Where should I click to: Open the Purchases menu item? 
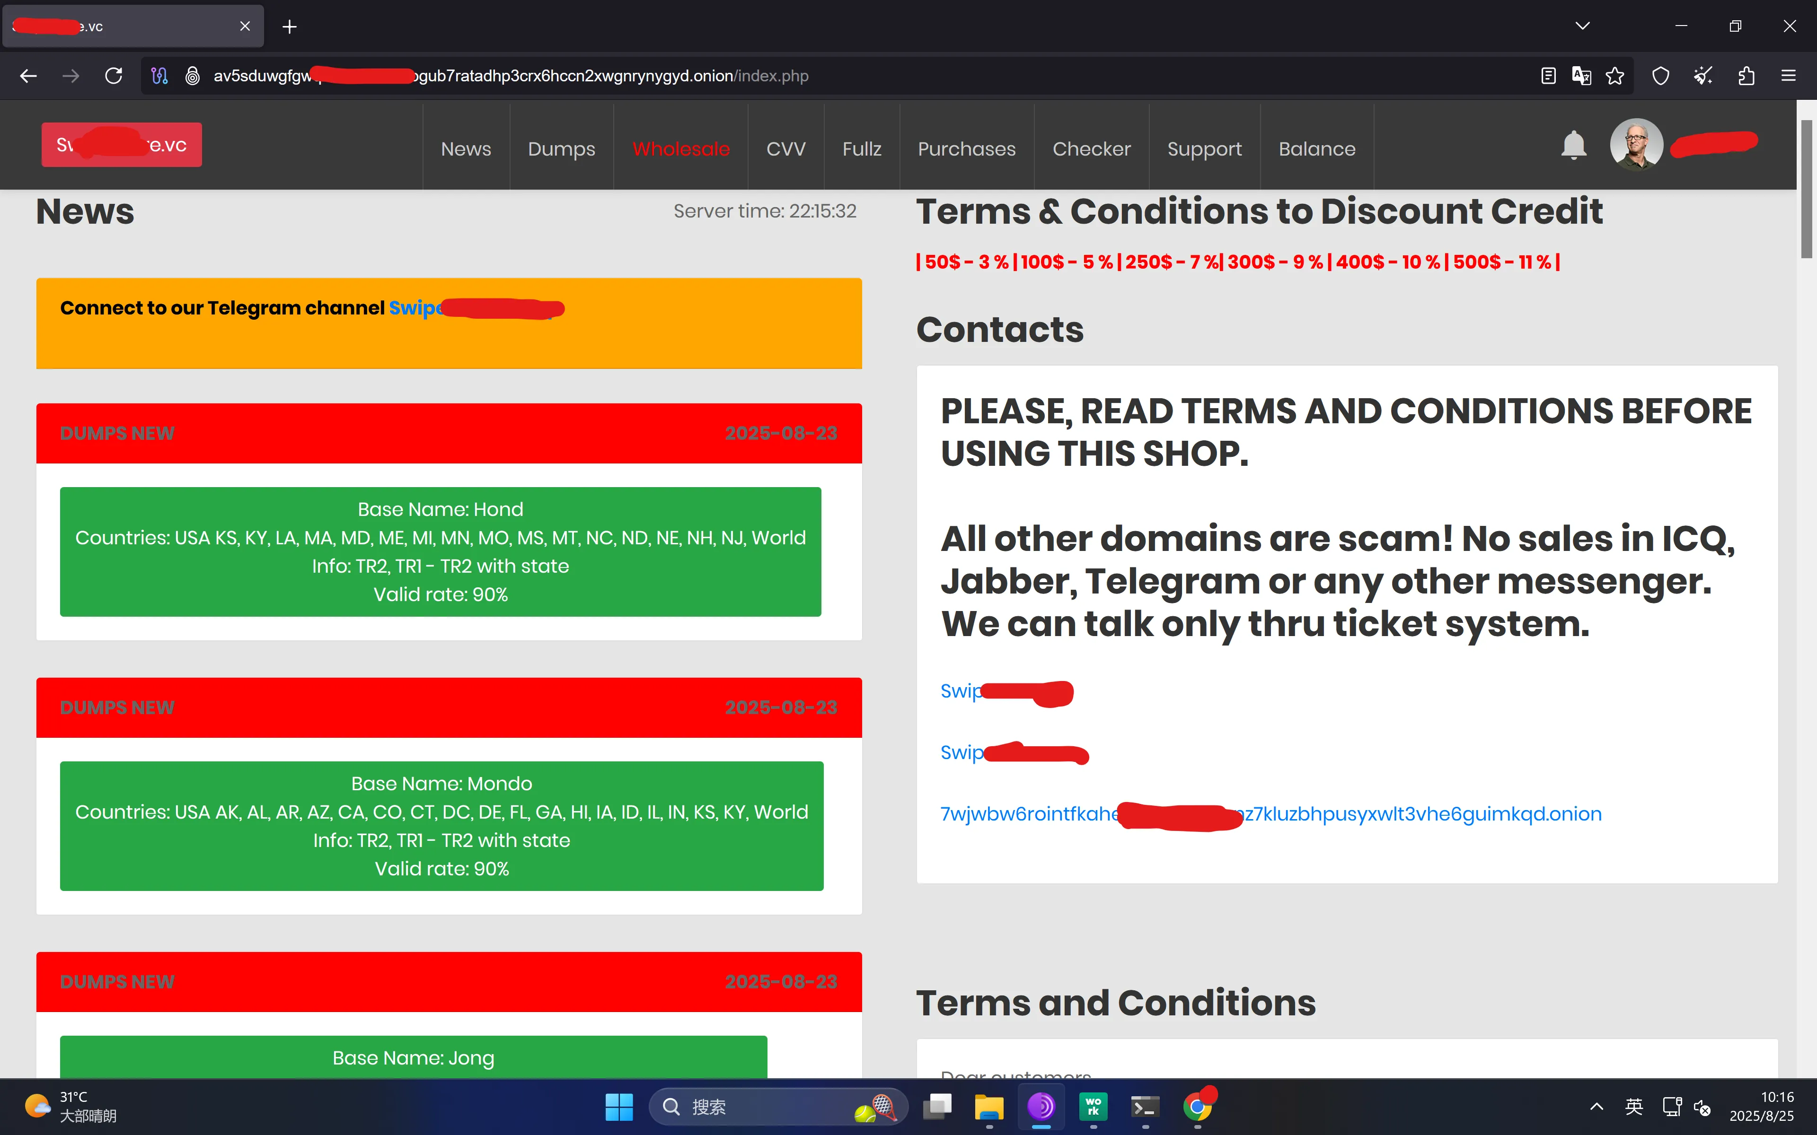point(967,148)
